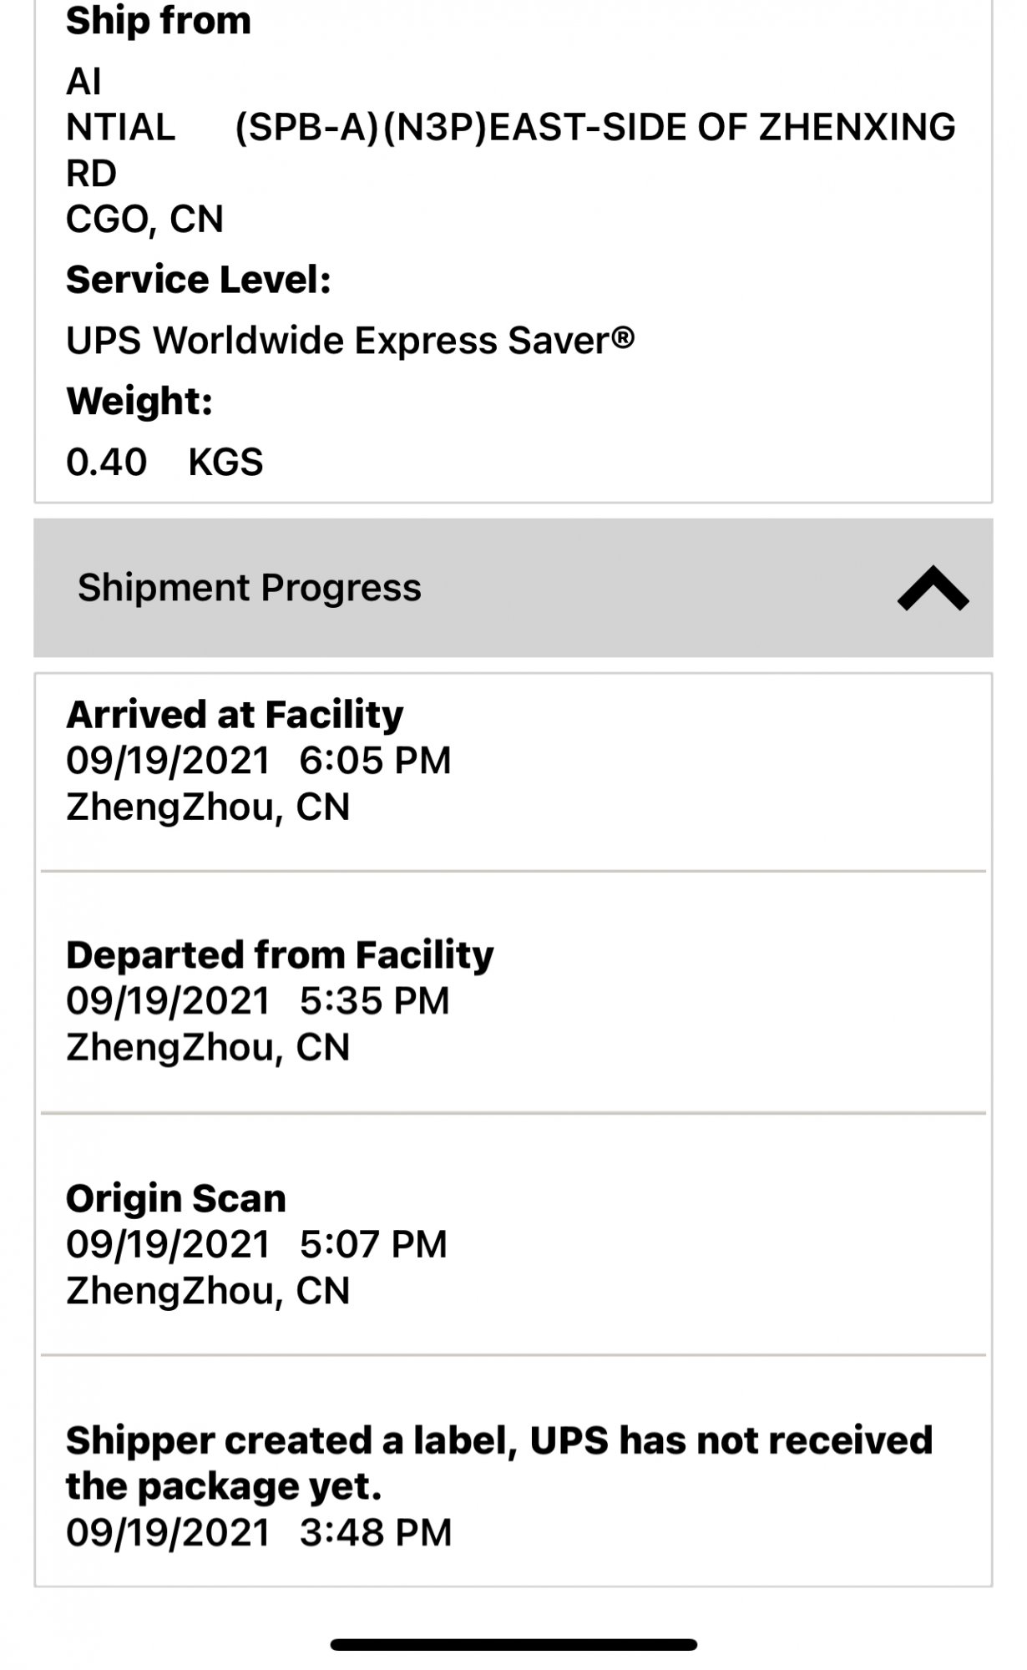
Task: Tap the 5:35 PM departure timestamp
Action: [x=374, y=1001]
